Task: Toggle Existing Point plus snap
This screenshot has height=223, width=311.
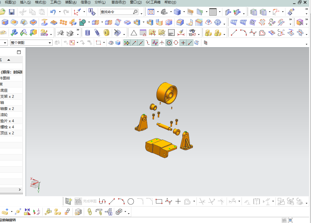Action: coord(183,43)
